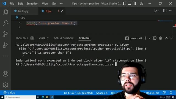Close the if.py tab
Viewport: 176px width, 99px height.
62,11
